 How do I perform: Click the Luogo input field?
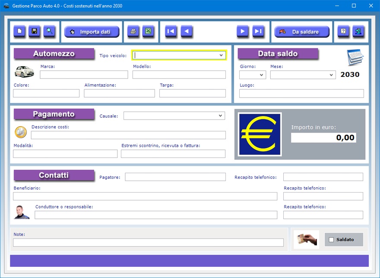coord(301,93)
